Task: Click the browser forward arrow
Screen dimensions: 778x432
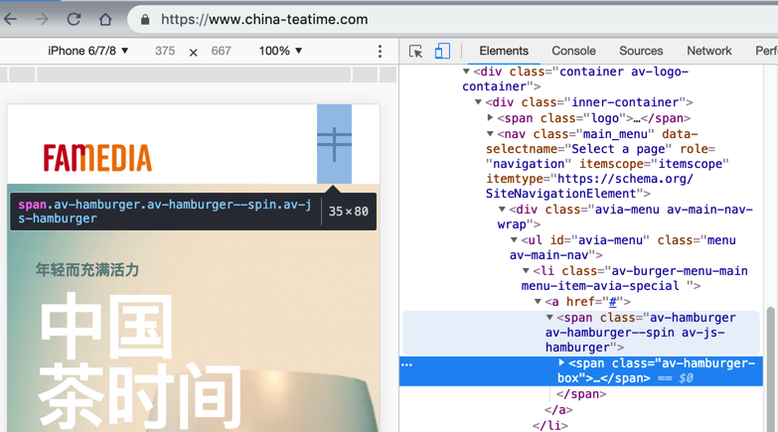Action: [x=42, y=19]
